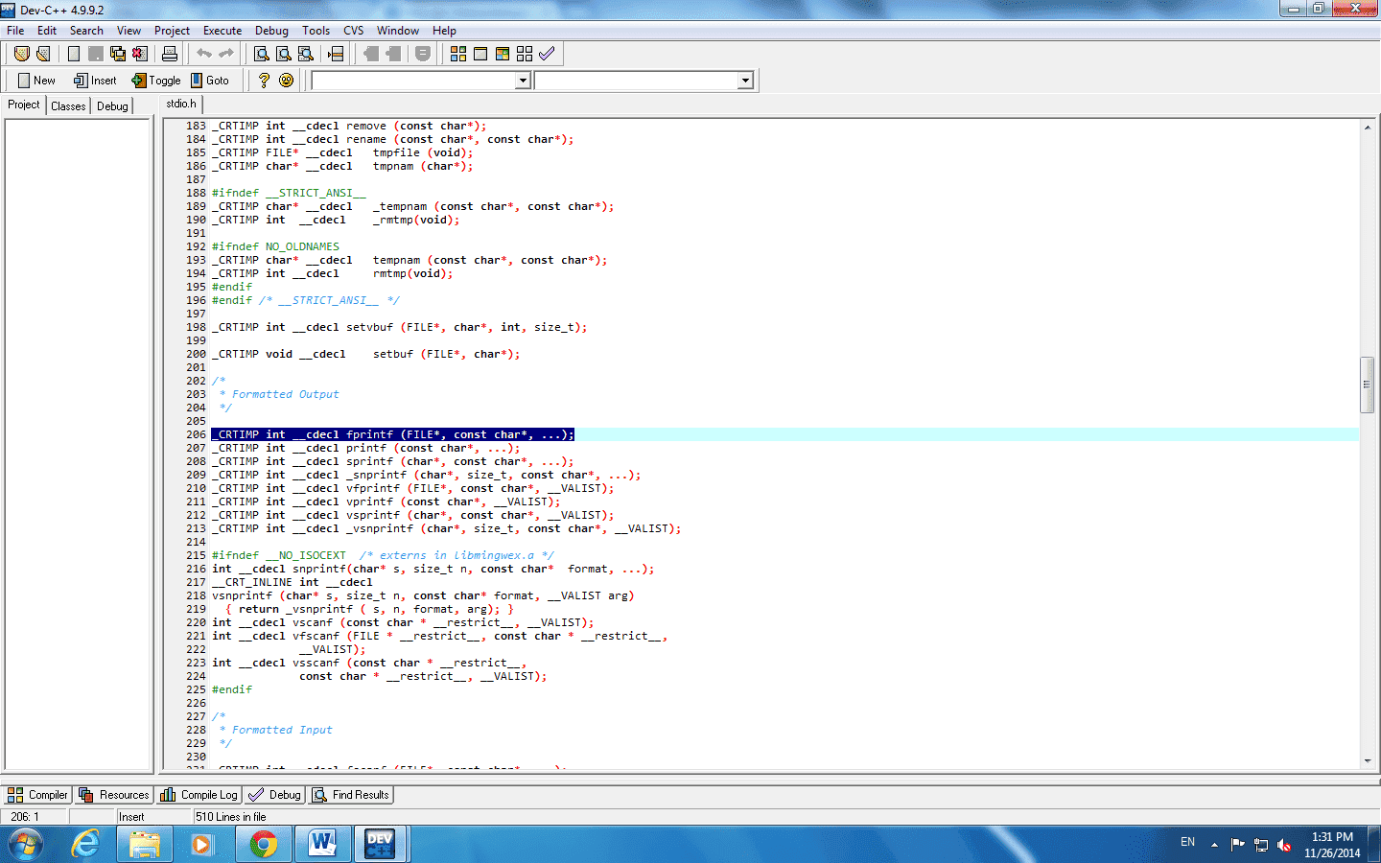This screenshot has height=863, width=1381.
Task: Expand the second function dropdown arrow
Action: 745,81
